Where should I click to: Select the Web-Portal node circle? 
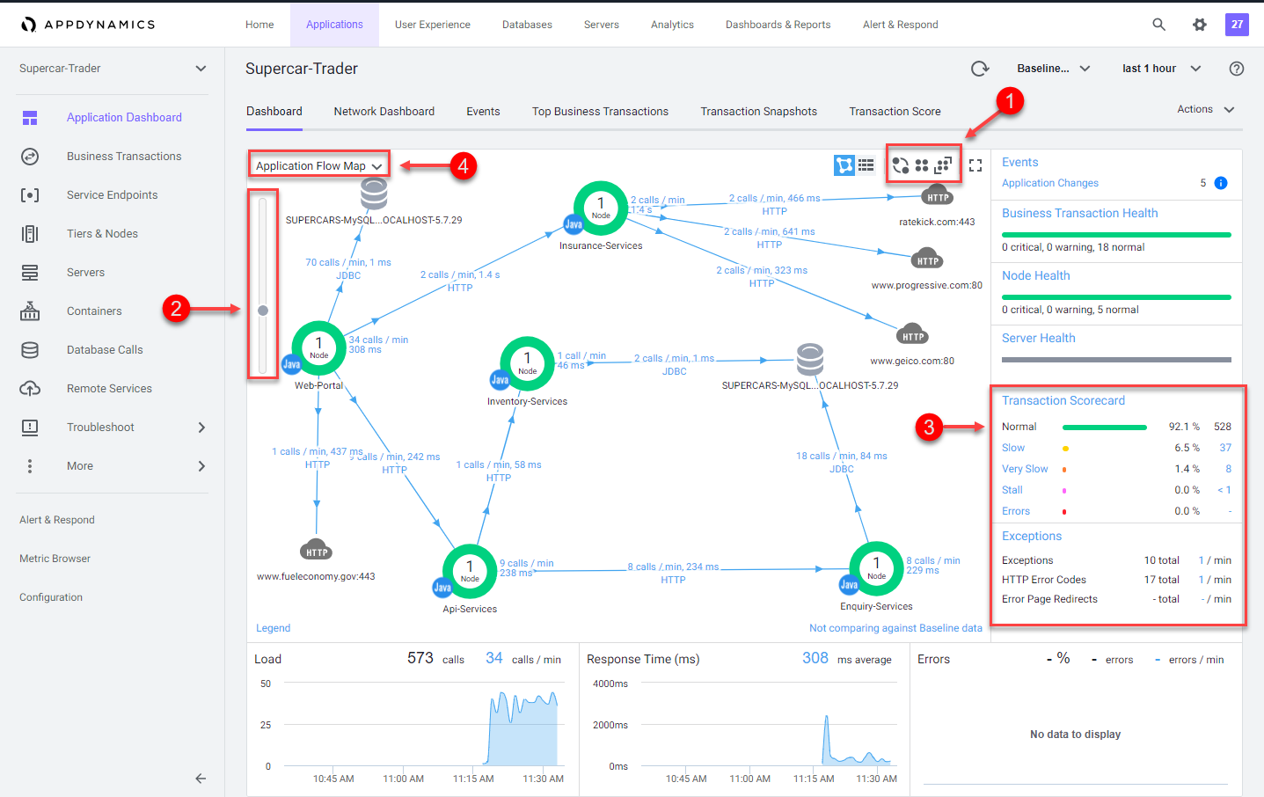click(318, 348)
